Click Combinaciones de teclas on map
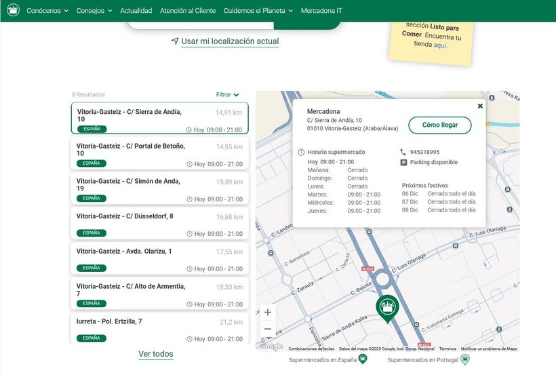556x377 pixels. pyautogui.click(x=311, y=349)
